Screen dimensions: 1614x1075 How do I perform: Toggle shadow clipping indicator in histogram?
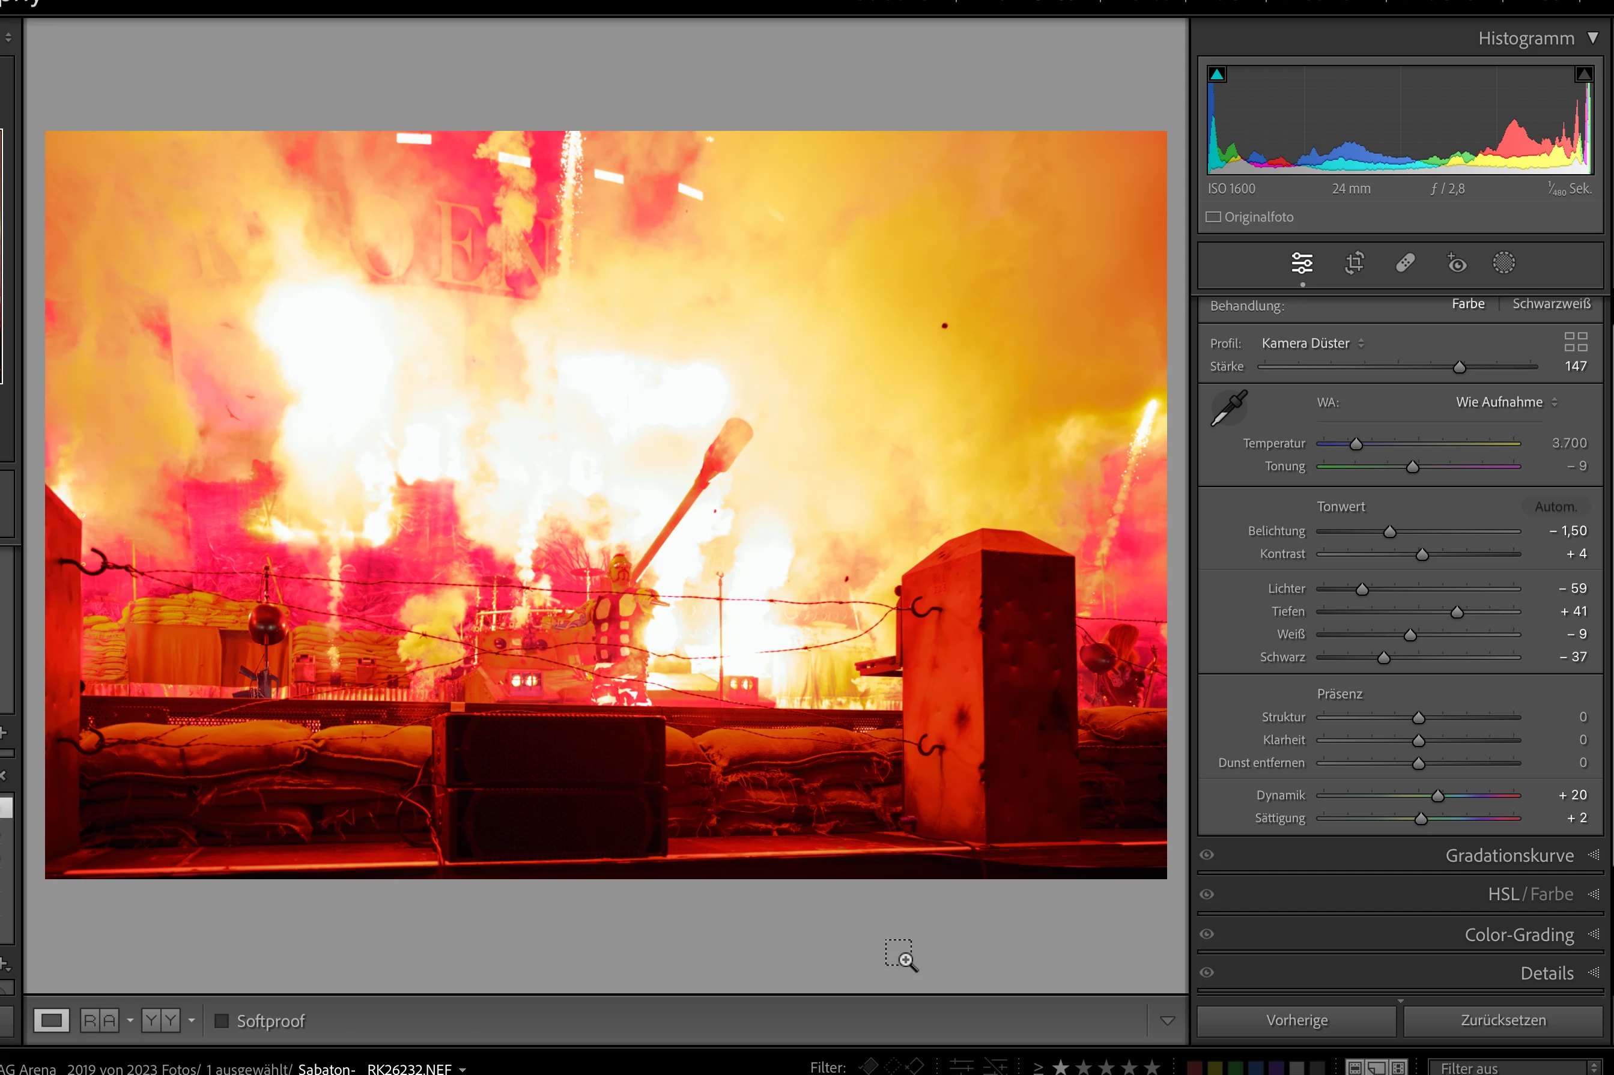1217,74
